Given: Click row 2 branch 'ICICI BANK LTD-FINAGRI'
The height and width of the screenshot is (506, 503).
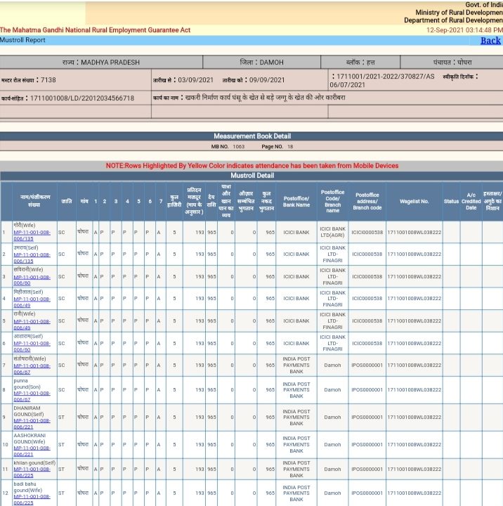Looking at the screenshot, I should click(x=332, y=254).
